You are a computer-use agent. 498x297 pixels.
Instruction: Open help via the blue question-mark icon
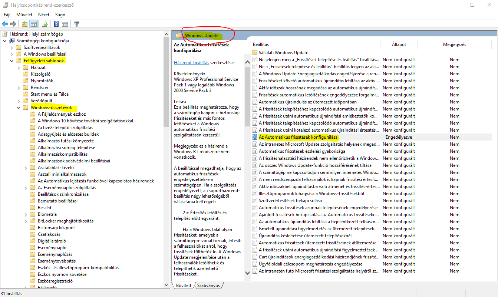[x=56, y=24]
